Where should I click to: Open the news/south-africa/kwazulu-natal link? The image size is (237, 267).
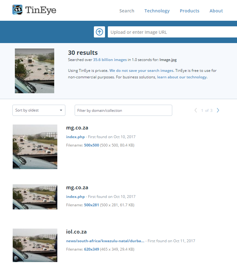[x=105, y=241]
